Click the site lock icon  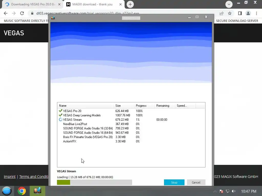(32, 13)
